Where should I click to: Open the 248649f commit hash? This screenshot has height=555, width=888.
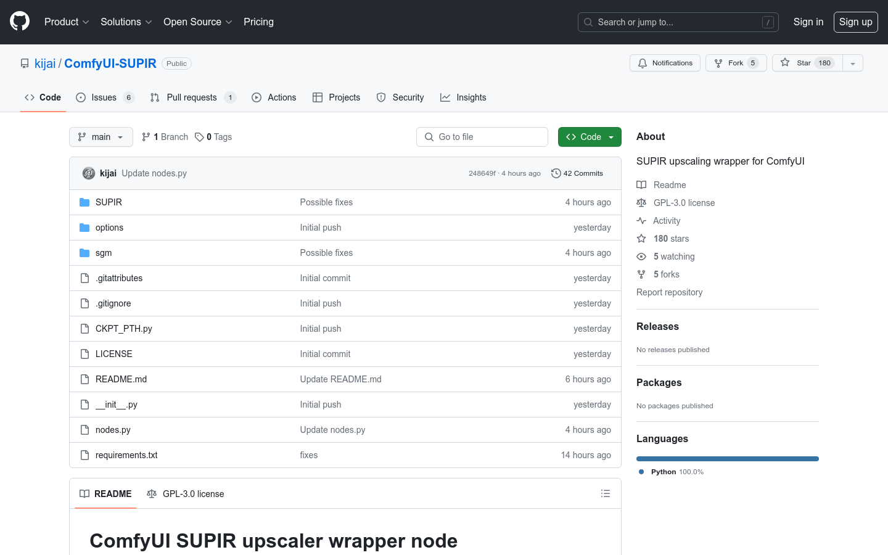(482, 173)
